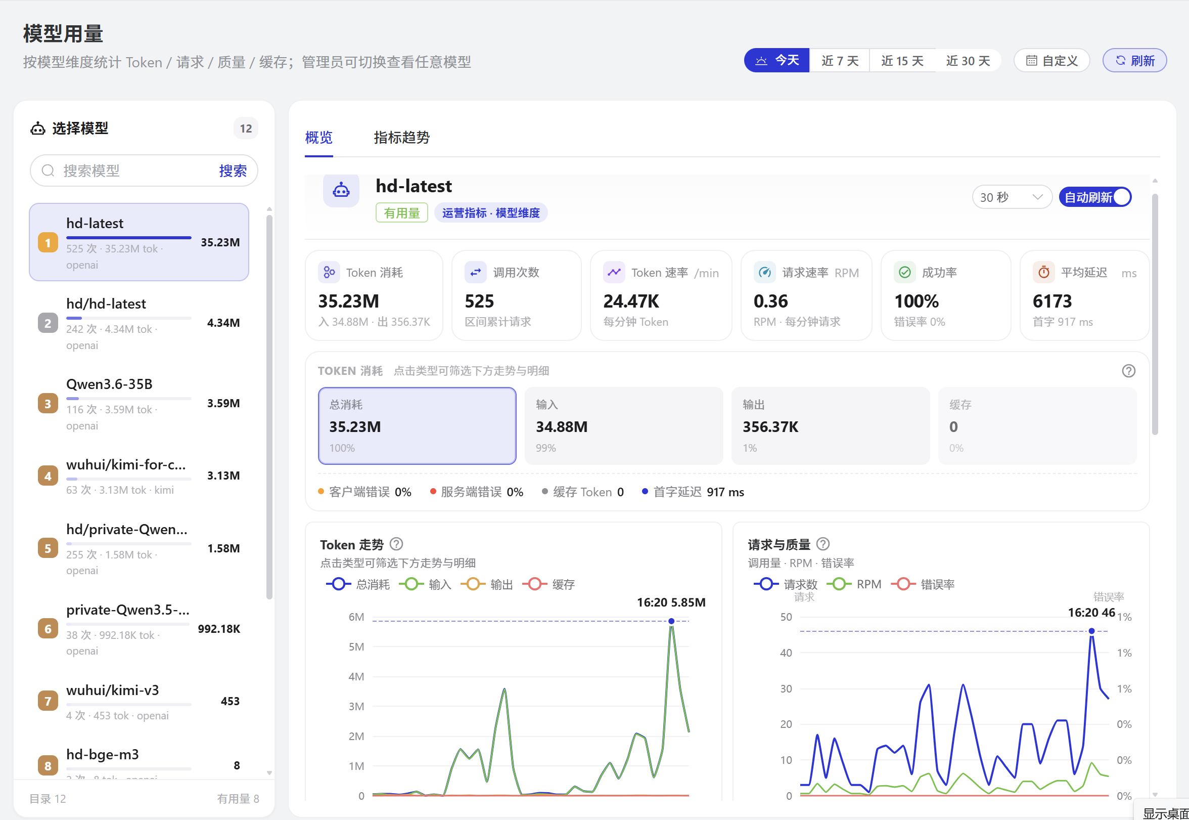
Task: Select the 近 30 天 time range
Action: [x=968, y=61]
